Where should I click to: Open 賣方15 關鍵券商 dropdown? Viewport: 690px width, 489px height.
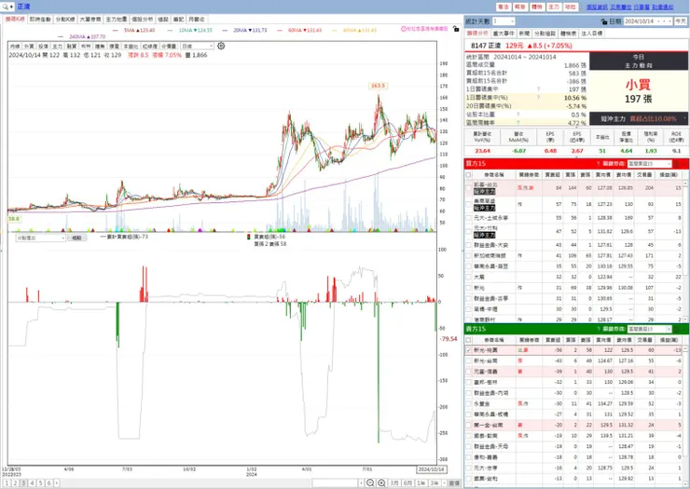pos(650,329)
